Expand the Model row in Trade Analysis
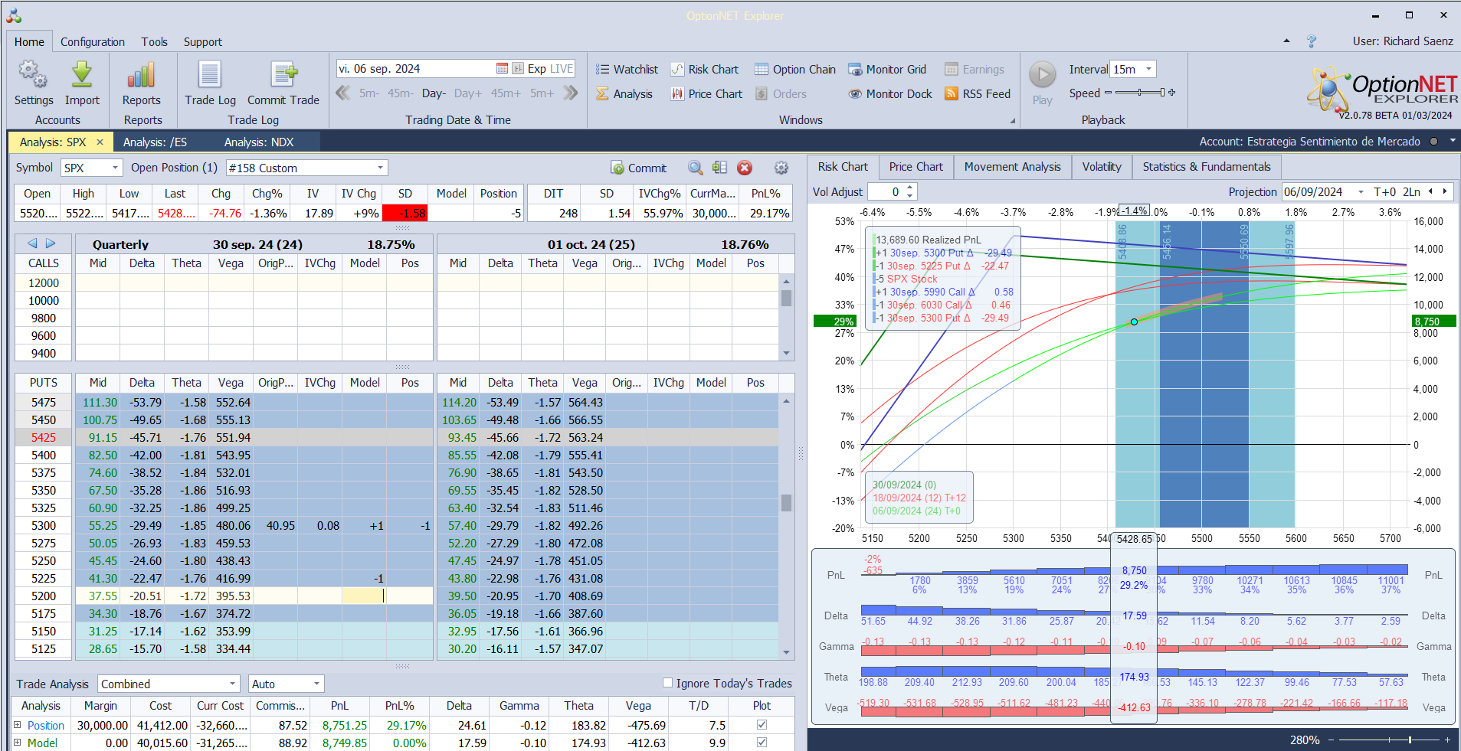This screenshot has width=1461, height=751. [17, 742]
